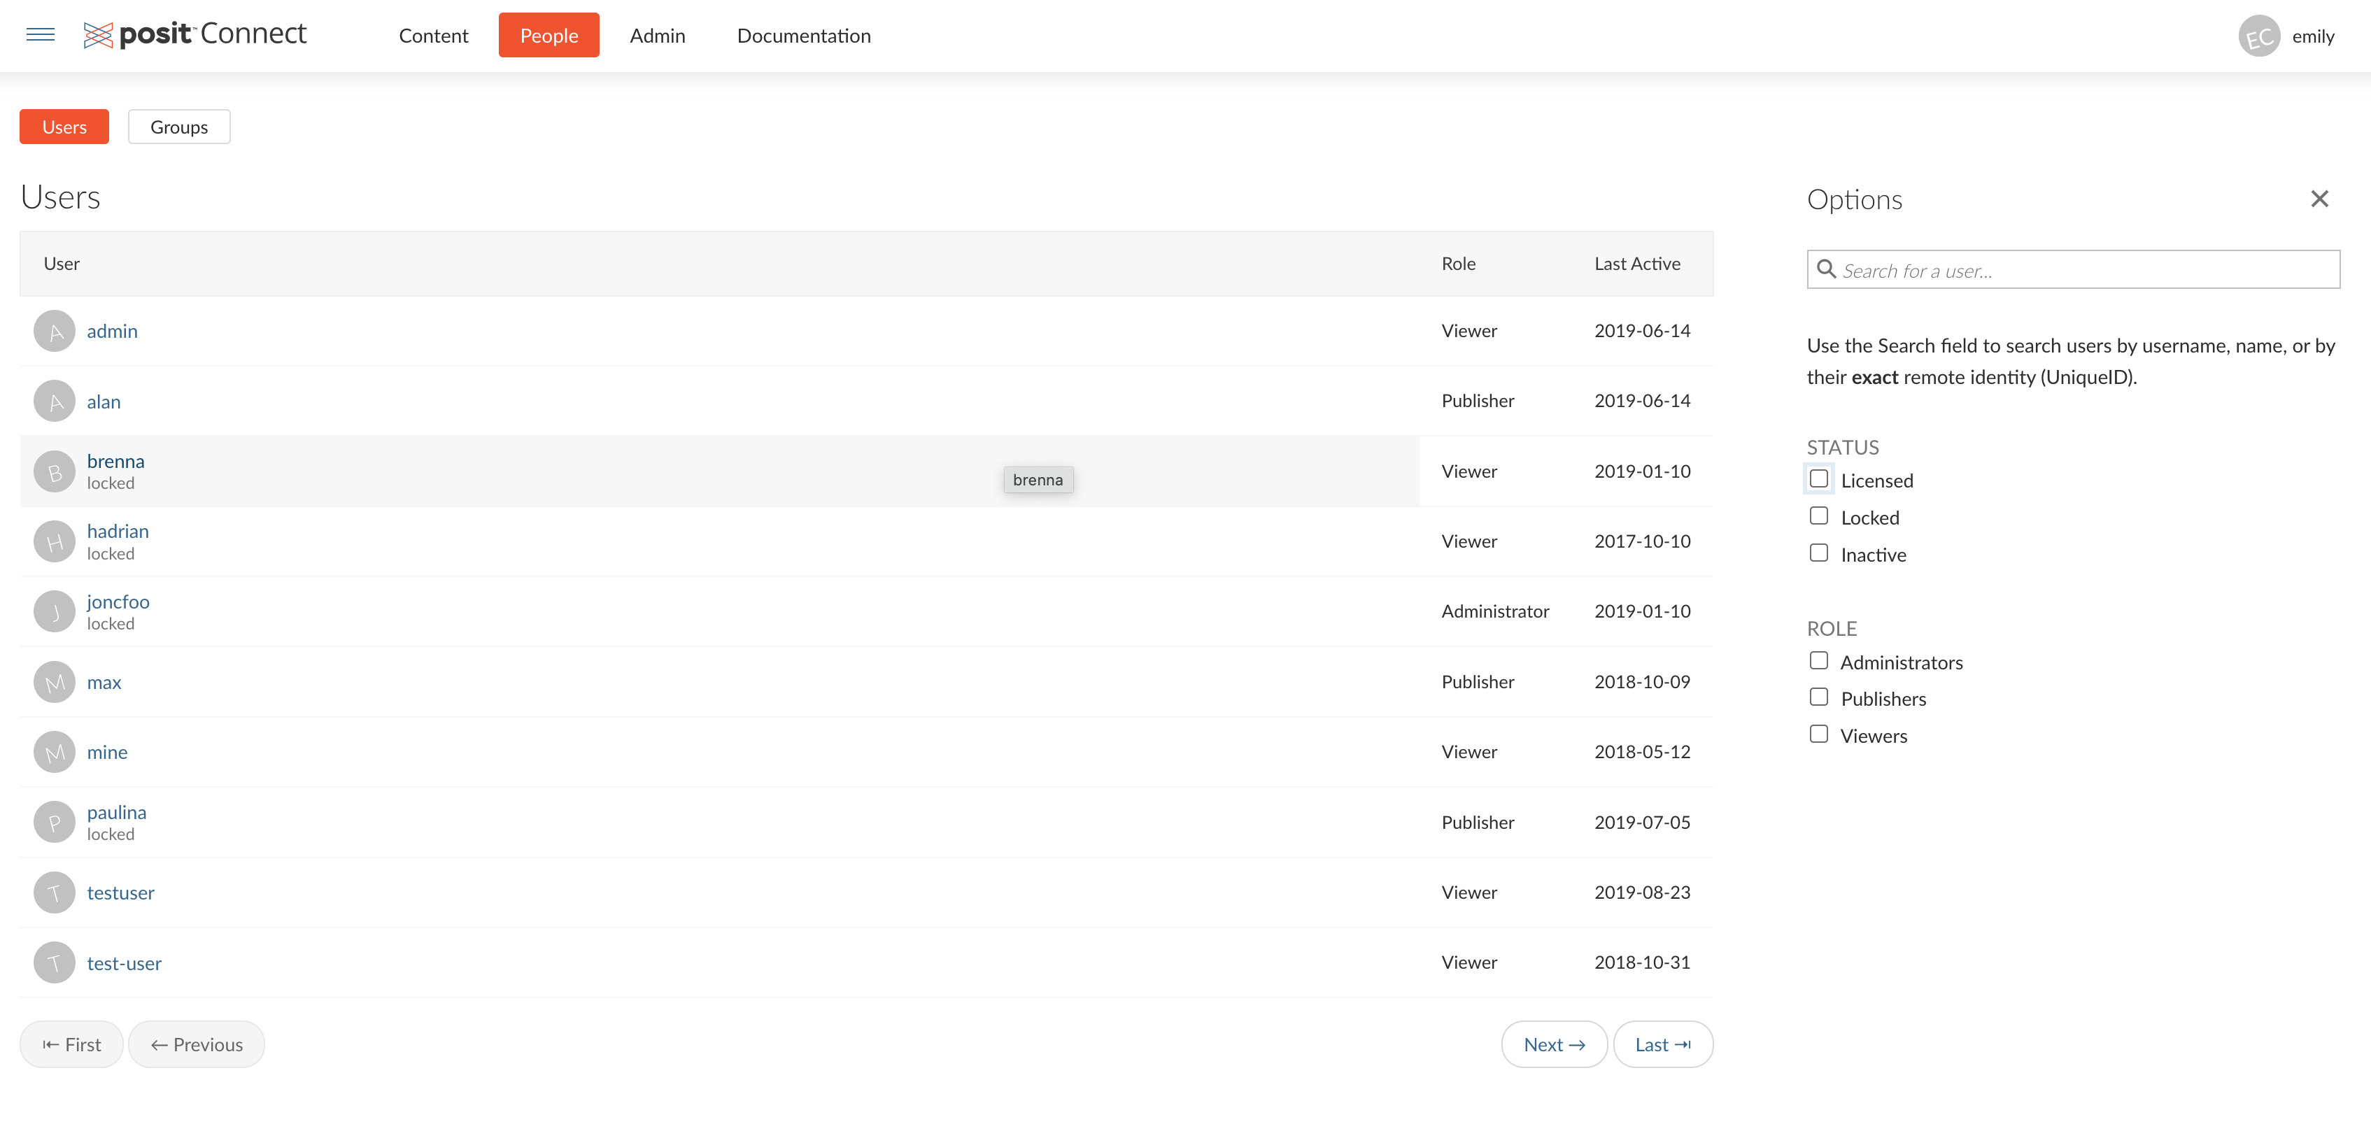Open the testuser profile link

tap(120, 892)
